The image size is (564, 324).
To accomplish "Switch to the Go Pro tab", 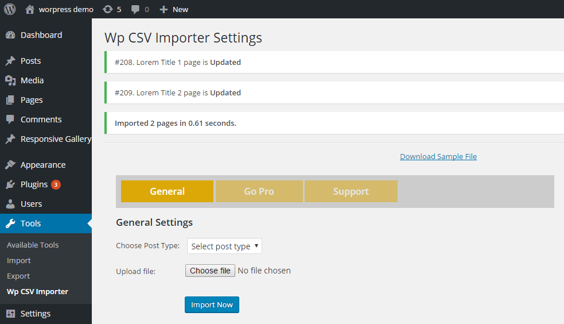I will coord(259,191).
